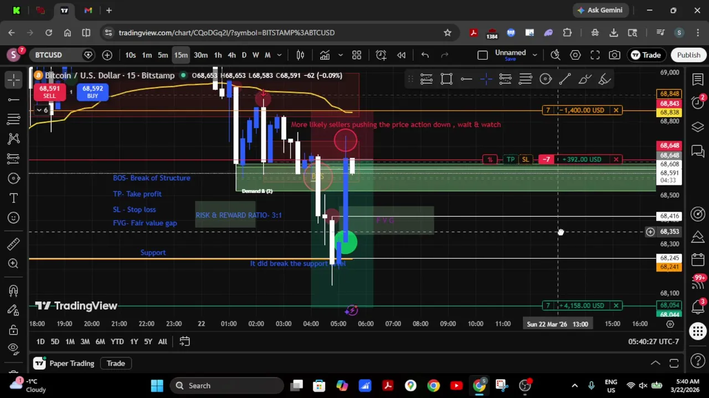This screenshot has width=709, height=398.
Task: Open the products grid icon
Action: 697,332
